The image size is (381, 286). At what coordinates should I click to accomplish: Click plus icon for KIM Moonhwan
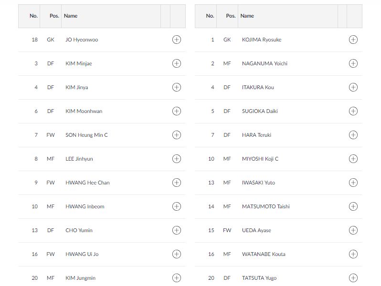click(x=177, y=111)
